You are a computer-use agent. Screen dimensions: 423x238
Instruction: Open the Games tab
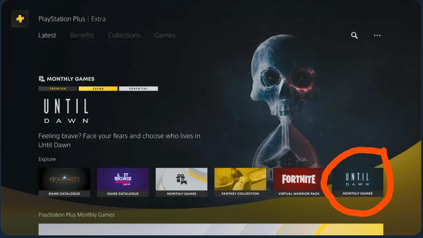pos(165,35)
